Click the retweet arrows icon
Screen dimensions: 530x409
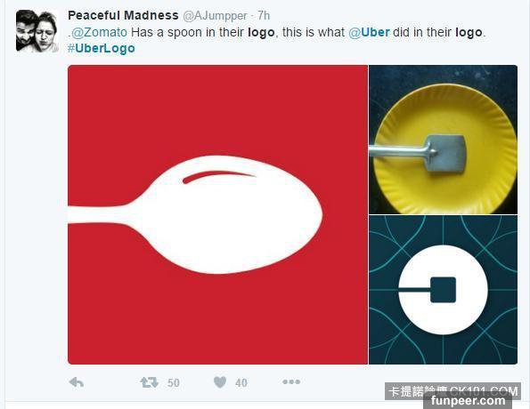pyautogui.click(x=150, y=382)
